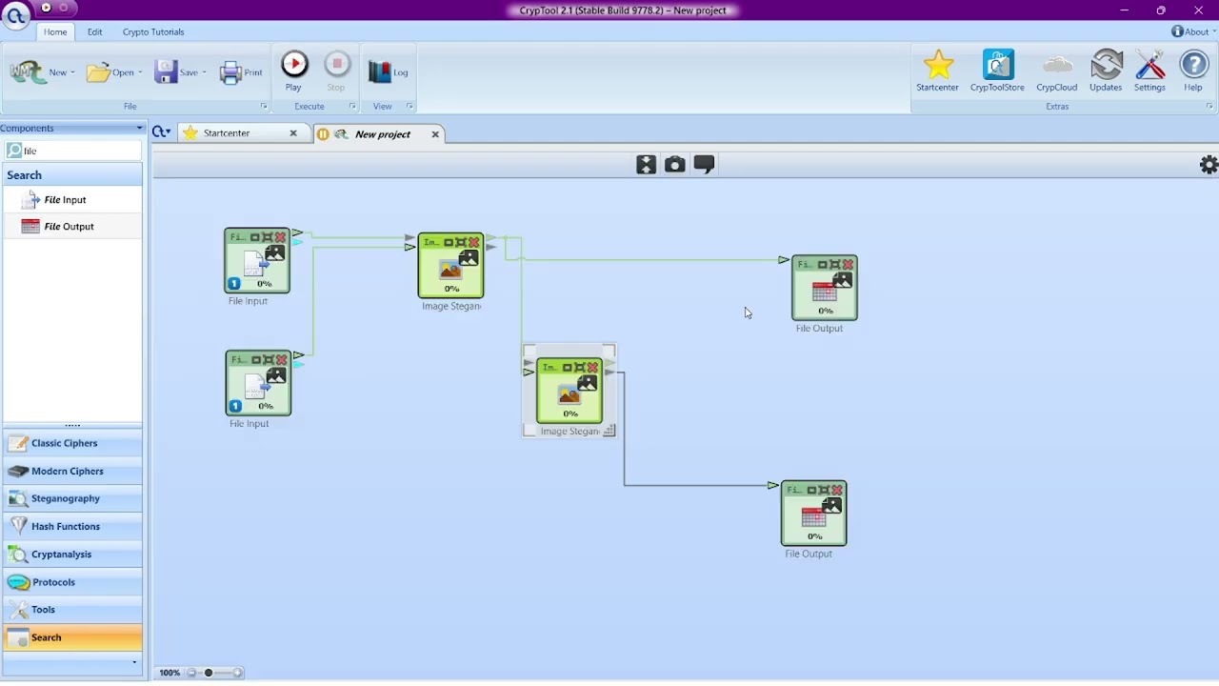Expand the New dropdown arrow
This screenshot has width=1219, height=686.
pyautogui.click(x=72, y=72)
